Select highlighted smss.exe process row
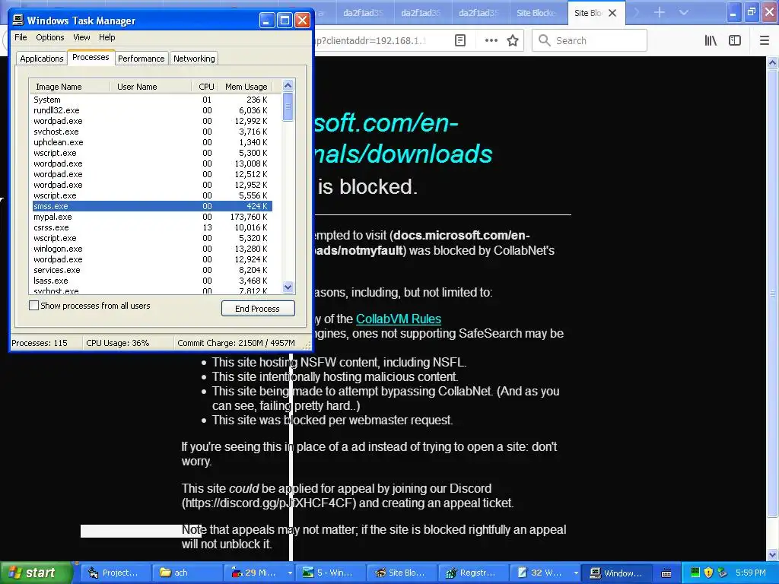The width and height of the screenshot is (779, 584). [152, 206]
